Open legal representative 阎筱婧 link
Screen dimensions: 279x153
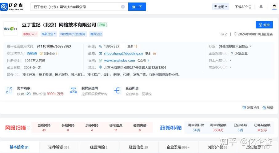32,53
